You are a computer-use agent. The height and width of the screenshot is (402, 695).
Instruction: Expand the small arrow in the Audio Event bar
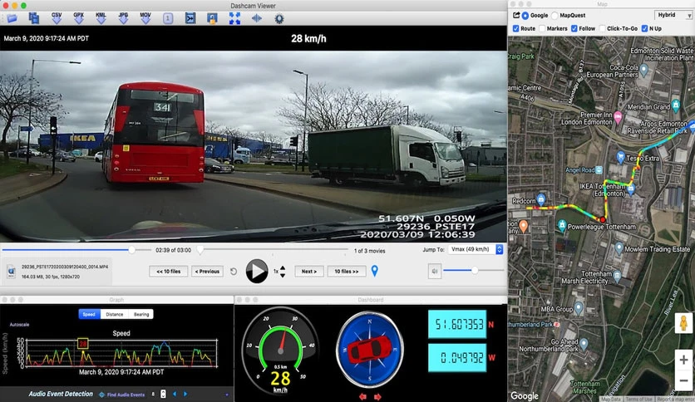pyautogui.click(x=227, y=395)
